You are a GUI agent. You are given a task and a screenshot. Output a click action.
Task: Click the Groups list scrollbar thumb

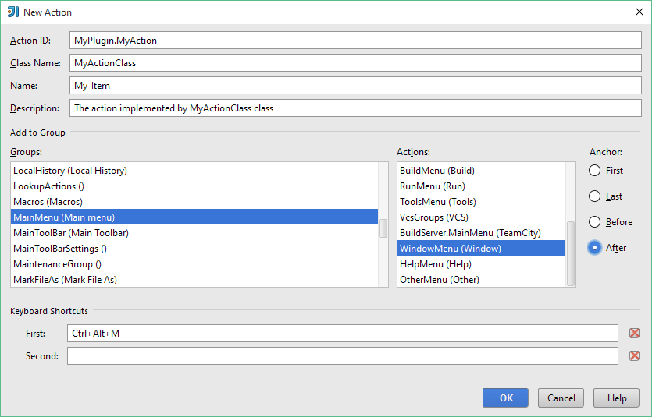(383, 228)
